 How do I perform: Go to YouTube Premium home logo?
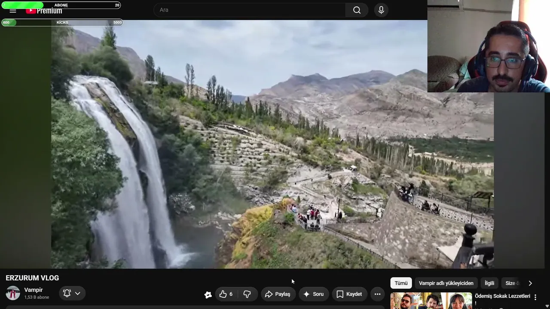coord(44,11)
